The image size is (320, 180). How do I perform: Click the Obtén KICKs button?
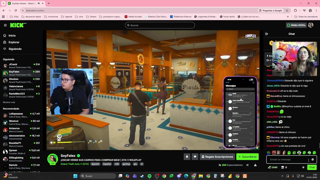click(296, 25)
